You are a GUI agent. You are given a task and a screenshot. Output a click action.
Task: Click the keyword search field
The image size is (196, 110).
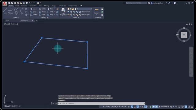(136, 3)
